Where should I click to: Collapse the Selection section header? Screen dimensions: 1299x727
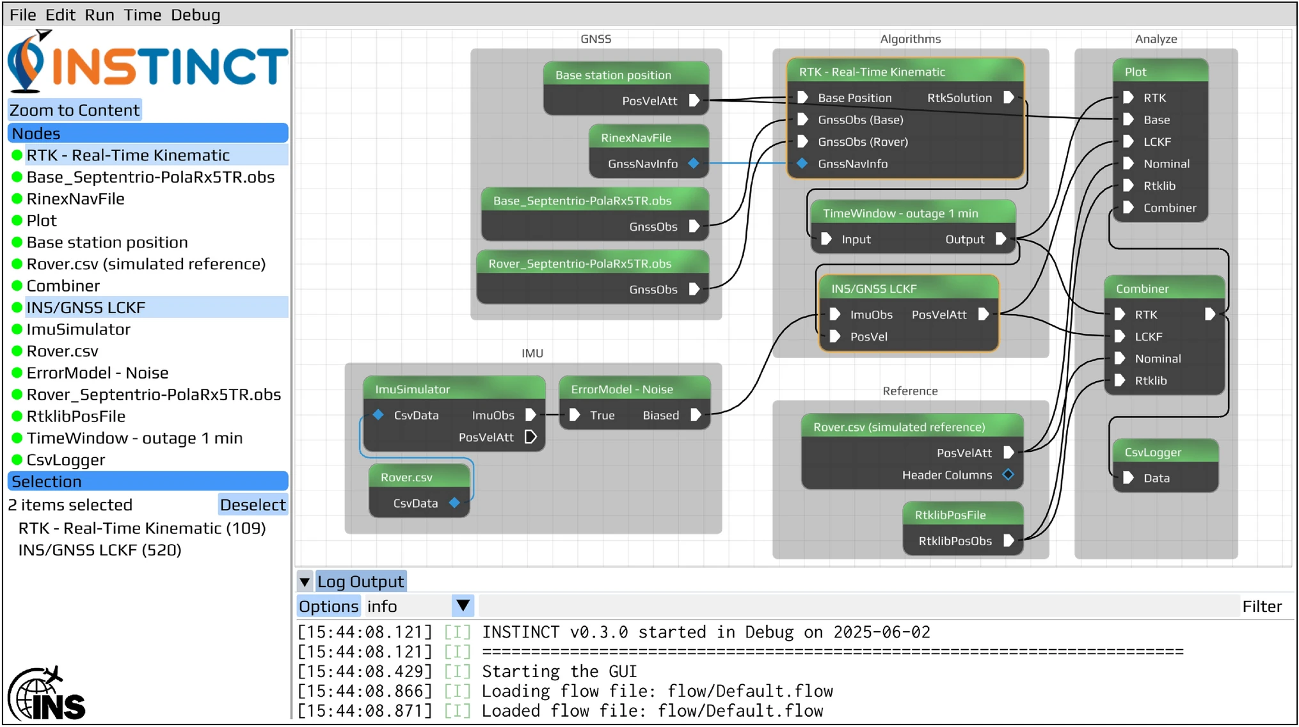point(148,481)
